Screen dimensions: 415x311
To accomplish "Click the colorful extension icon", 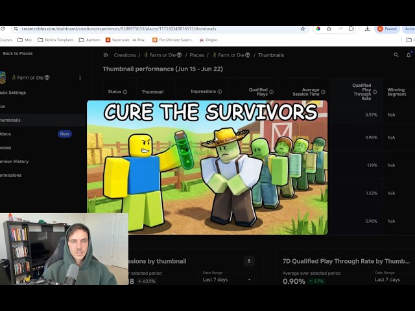I will coord(318,29).
